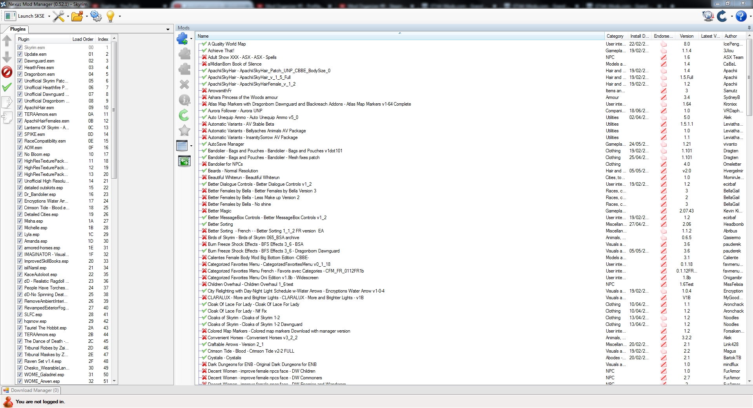Click the plugin list scroll down arrow
Image resolution: width=753 pixels, height=408 pixels.
pos(114,381)
